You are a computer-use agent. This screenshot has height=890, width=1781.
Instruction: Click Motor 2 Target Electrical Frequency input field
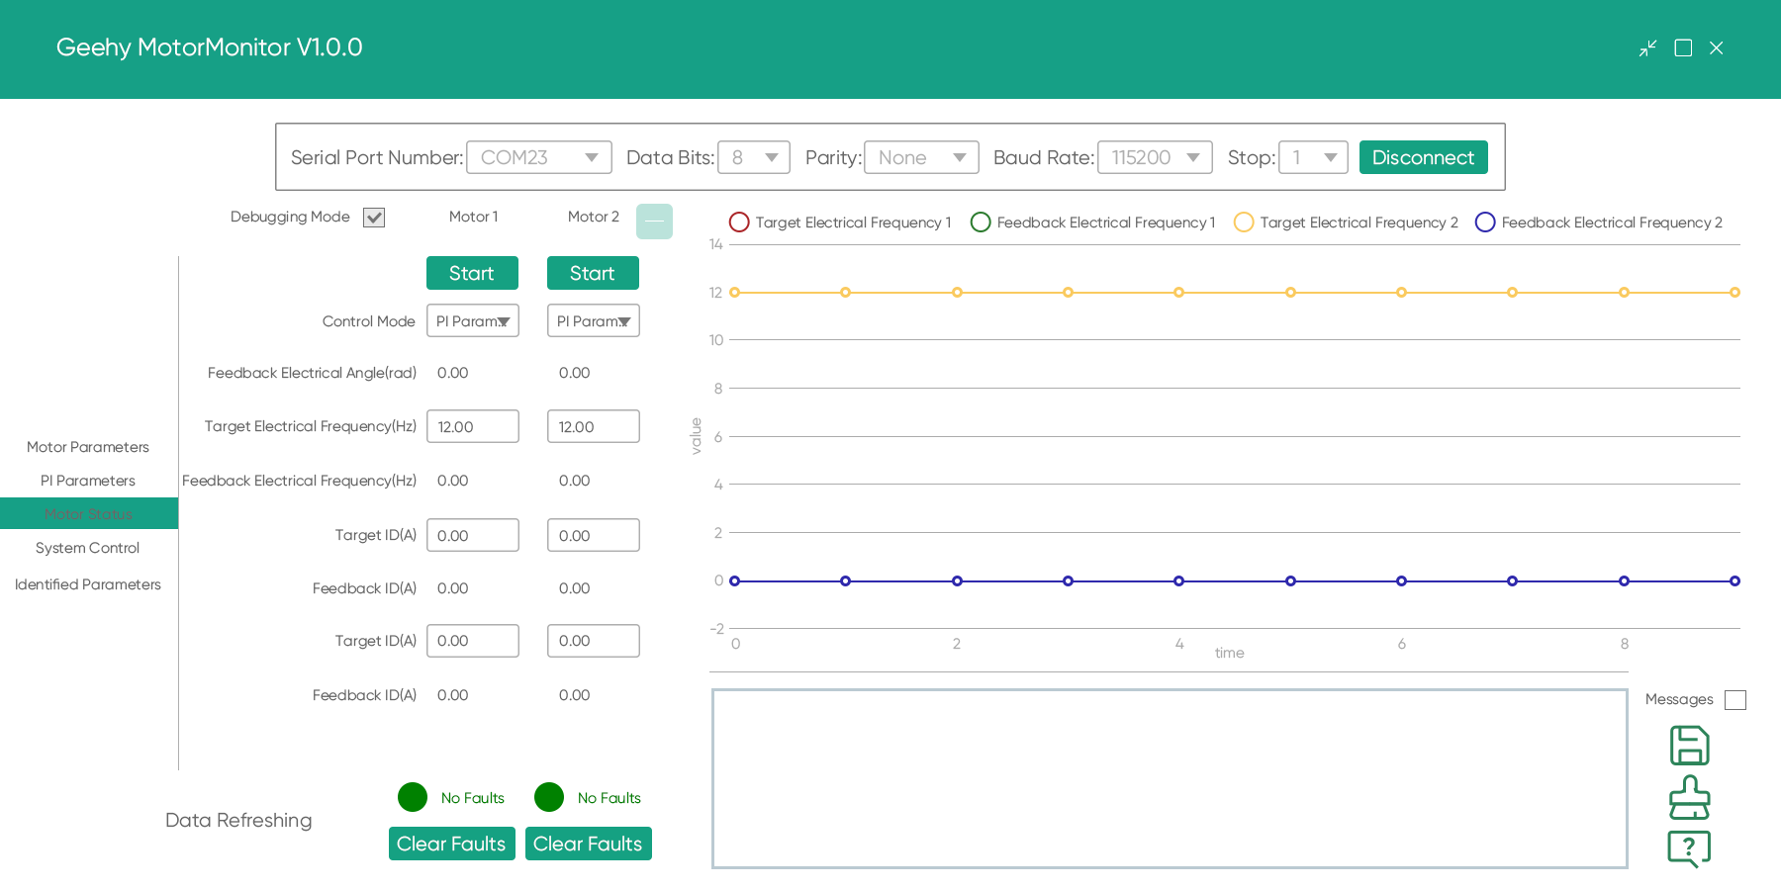[x=593, y=426]
